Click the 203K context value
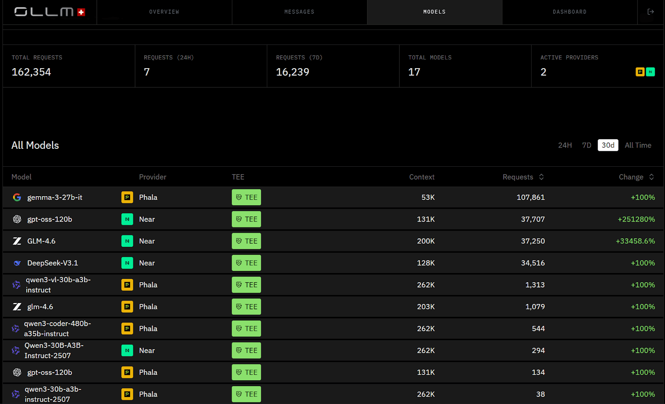The width and height of the screenshot is (665, 404). [x=426, y=307]
